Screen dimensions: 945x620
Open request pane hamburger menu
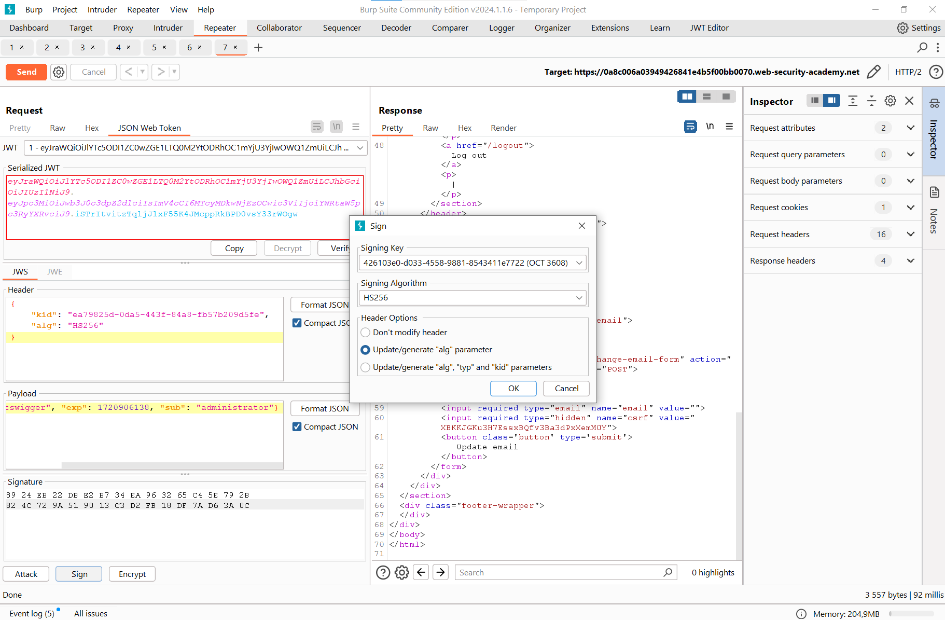click(356, 127)
